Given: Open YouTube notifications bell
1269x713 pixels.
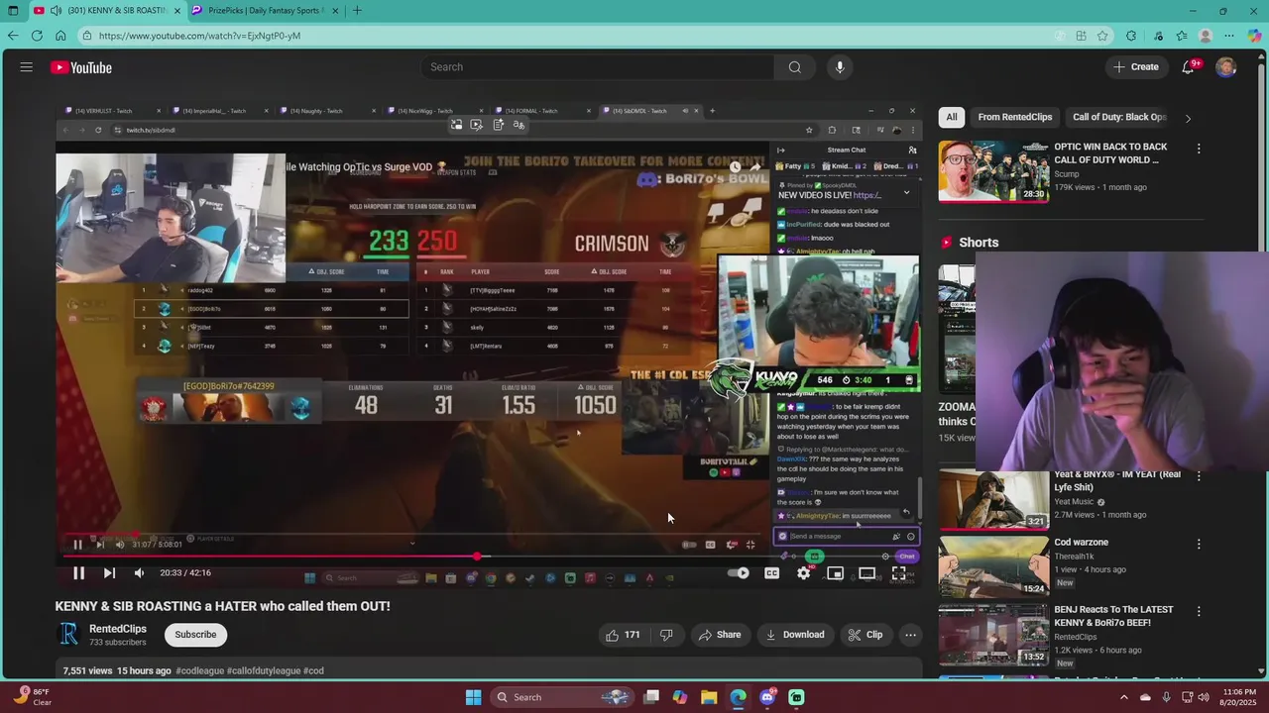Looking at the screenshot, I should coord(1188,67).
